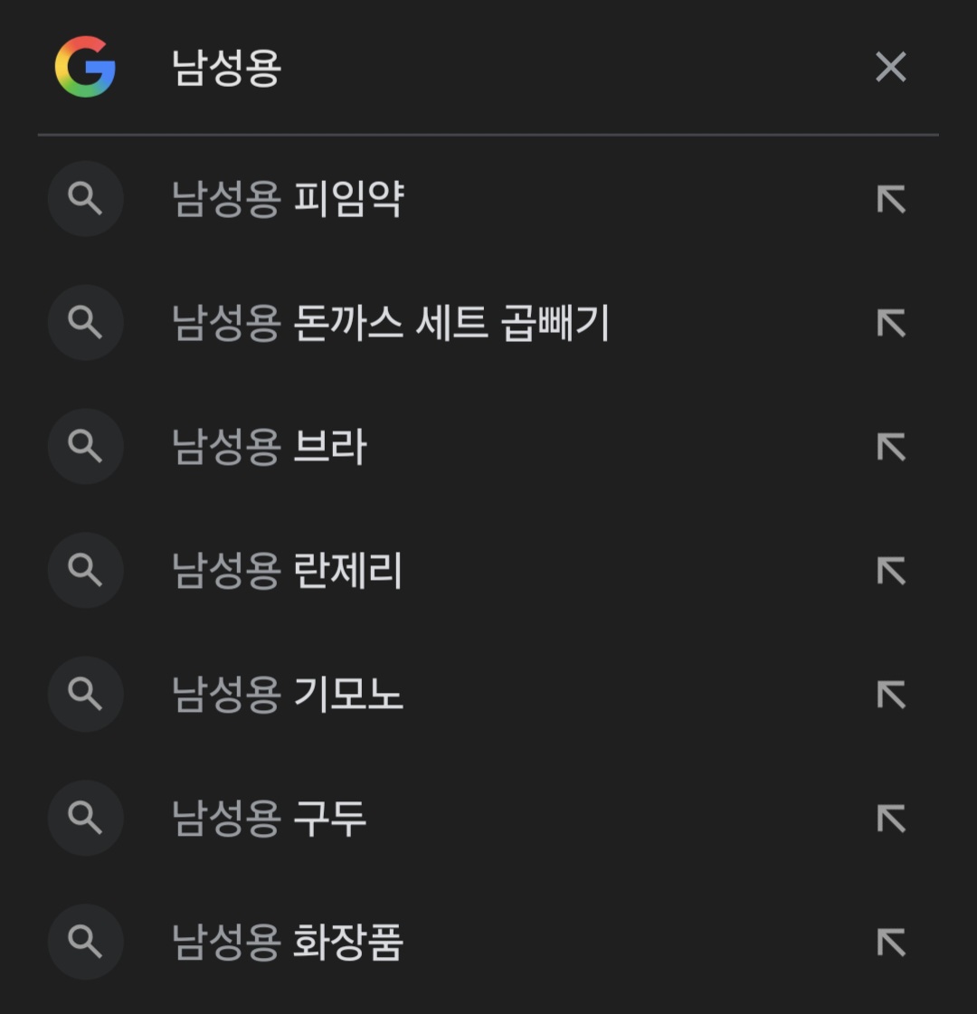Click the magnifier icon beside 남성용 구두
The width and height of the screenshot is (977, 1014).
85,819
